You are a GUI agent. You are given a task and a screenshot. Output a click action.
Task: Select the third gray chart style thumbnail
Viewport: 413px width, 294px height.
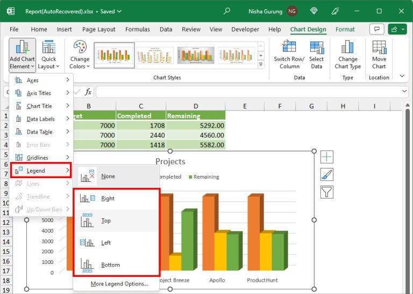[196, 55]
